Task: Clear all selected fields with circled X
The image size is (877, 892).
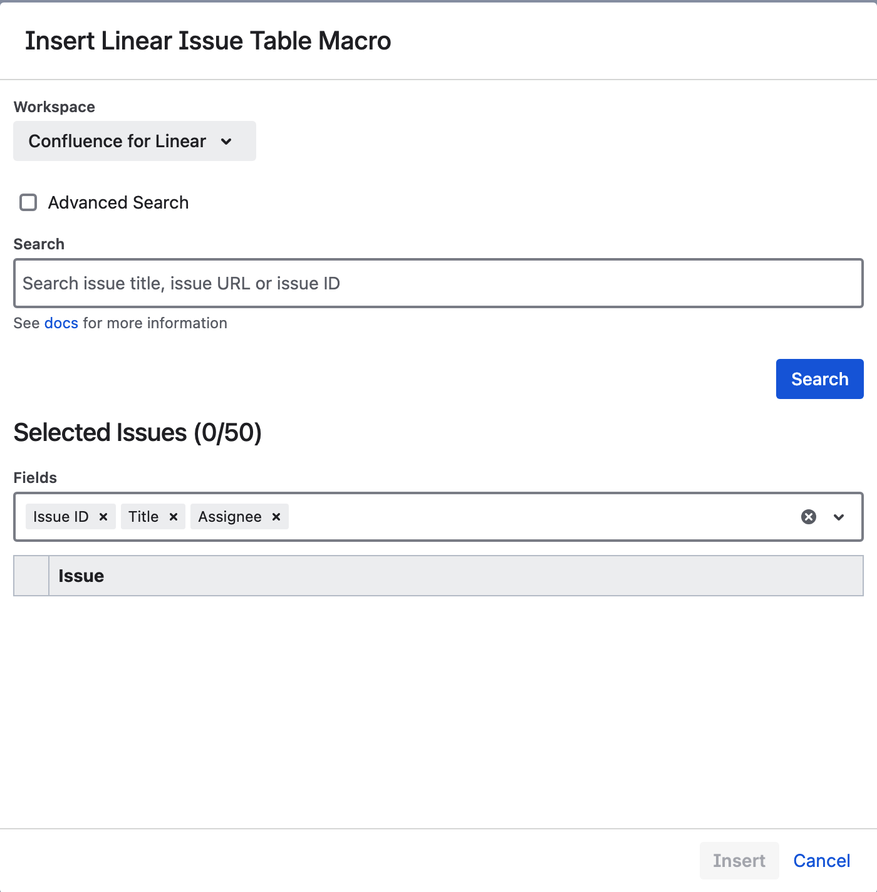Action: pyautogui.click(x=809, y=517)
